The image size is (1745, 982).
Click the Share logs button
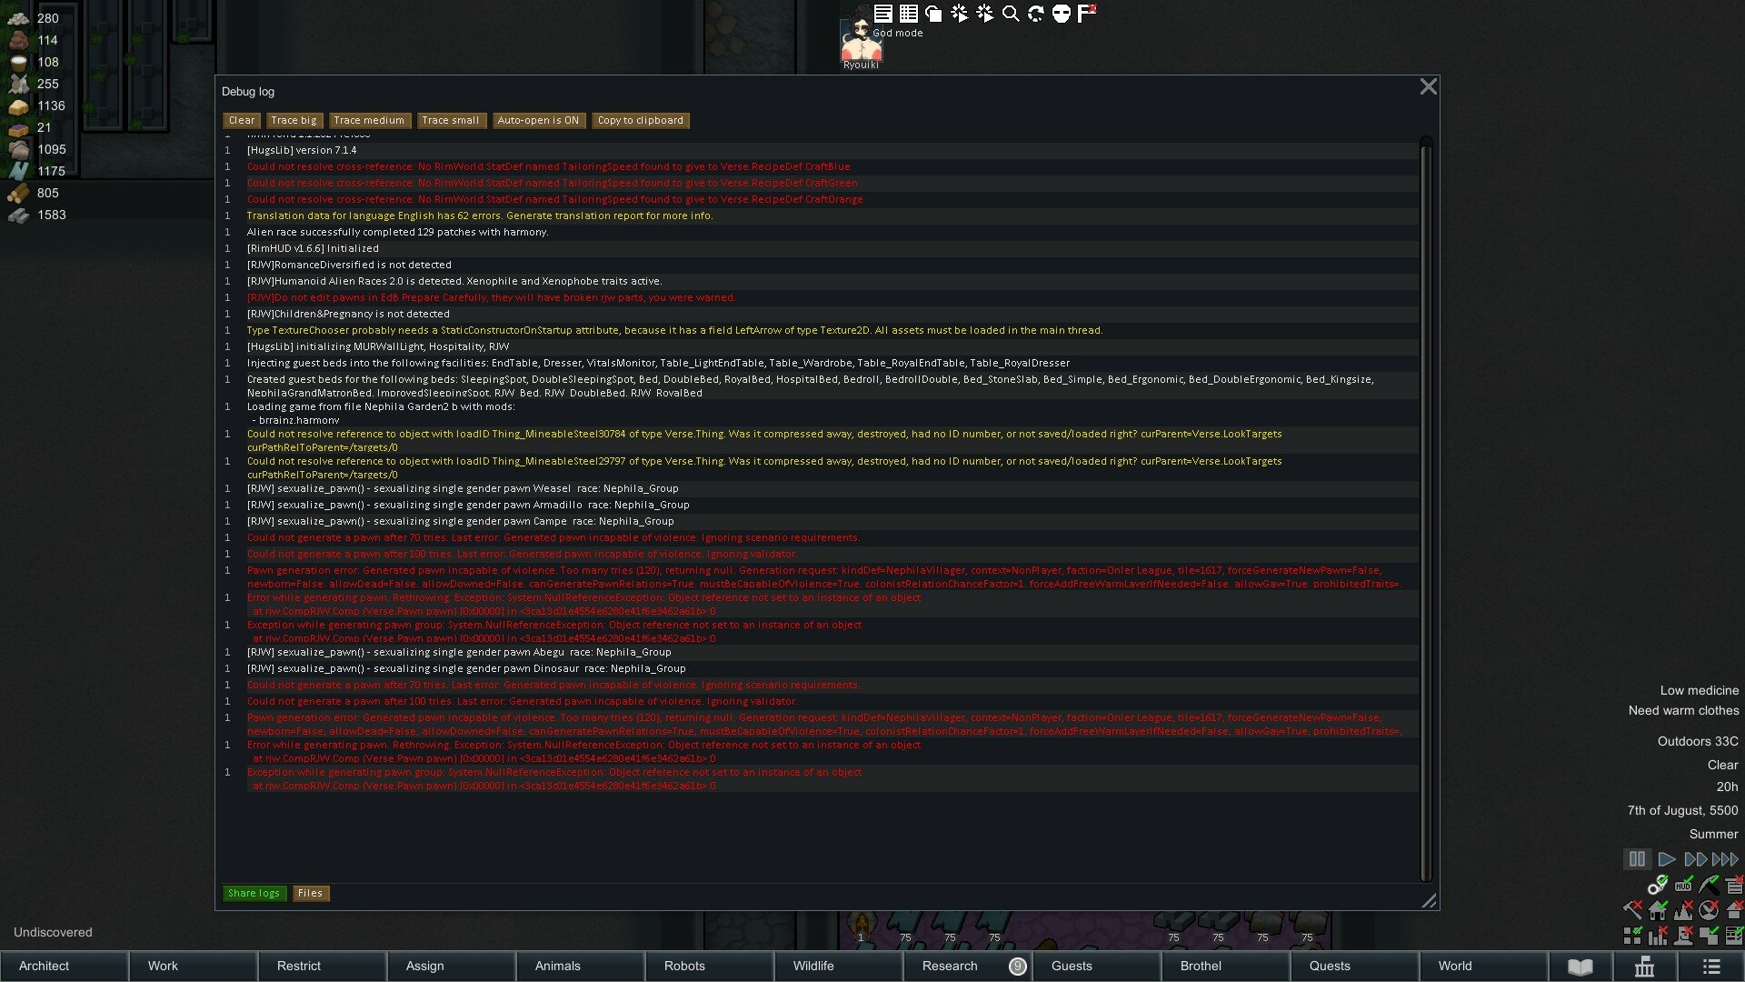(254, 893)
